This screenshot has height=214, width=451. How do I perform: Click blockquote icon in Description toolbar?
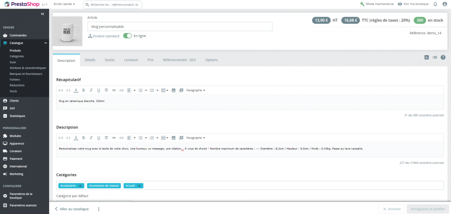coord(114,138)
